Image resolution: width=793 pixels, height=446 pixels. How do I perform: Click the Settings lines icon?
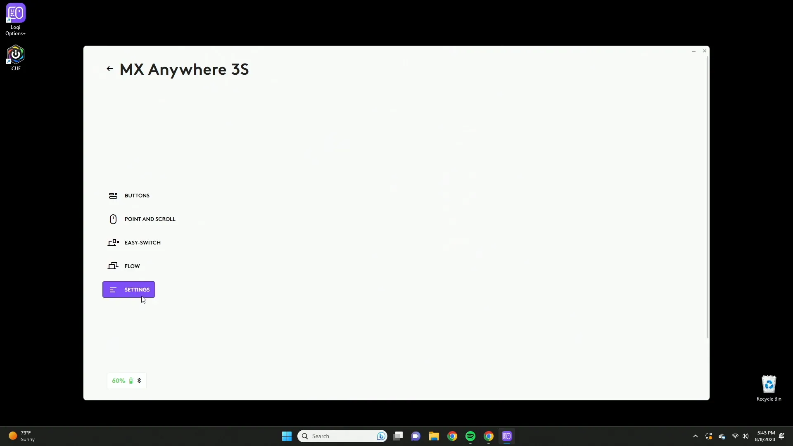tap(113, 290)
